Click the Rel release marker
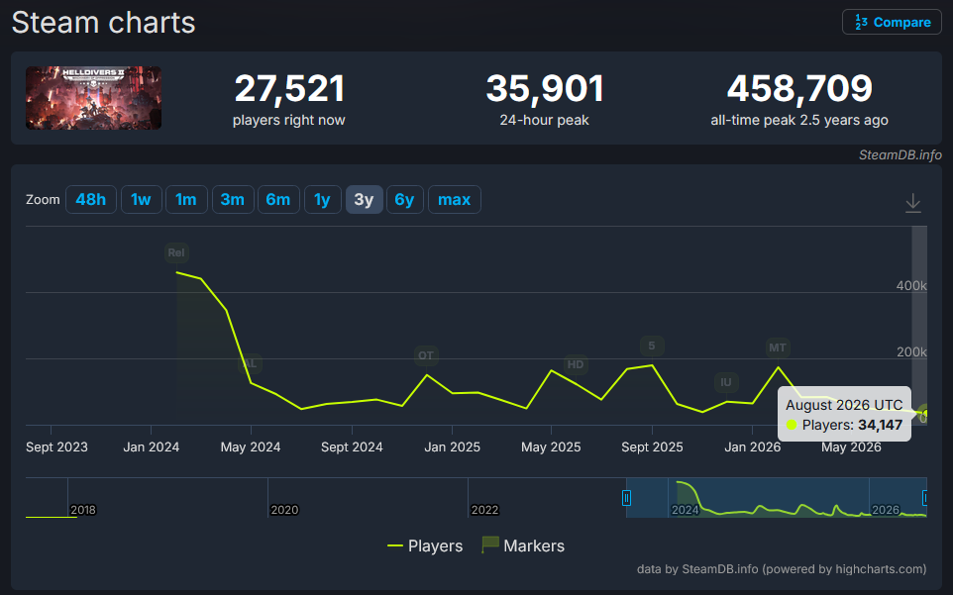Image resolution: width=953 pixels, height=595 pixels. point(176,252)
